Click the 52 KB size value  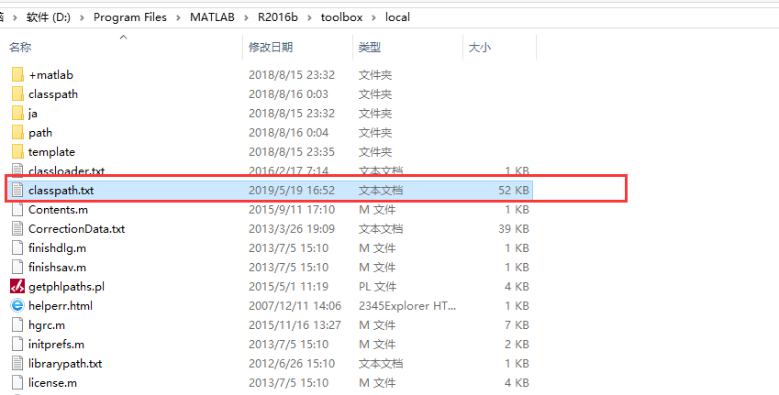pyautogui.click(x=514, y=190)
